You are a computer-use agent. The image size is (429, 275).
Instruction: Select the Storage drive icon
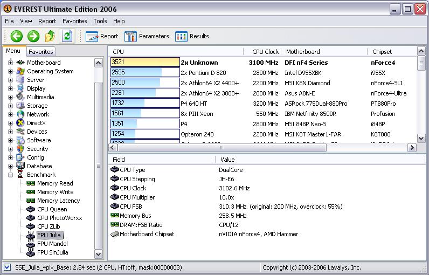point(20,106)
